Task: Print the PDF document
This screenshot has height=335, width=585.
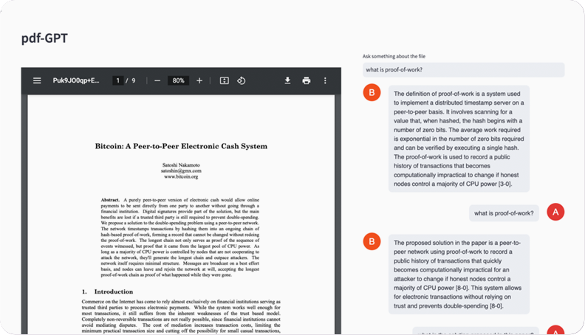Action: [x=306, y=80]
